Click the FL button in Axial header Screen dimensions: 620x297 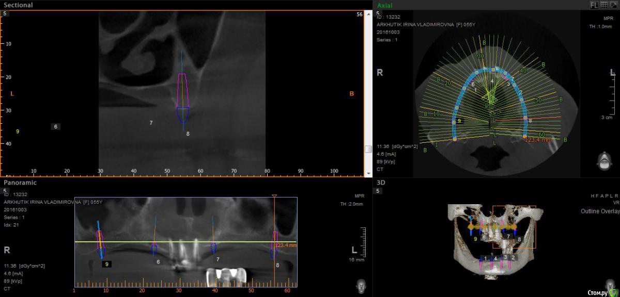point(595,5)
